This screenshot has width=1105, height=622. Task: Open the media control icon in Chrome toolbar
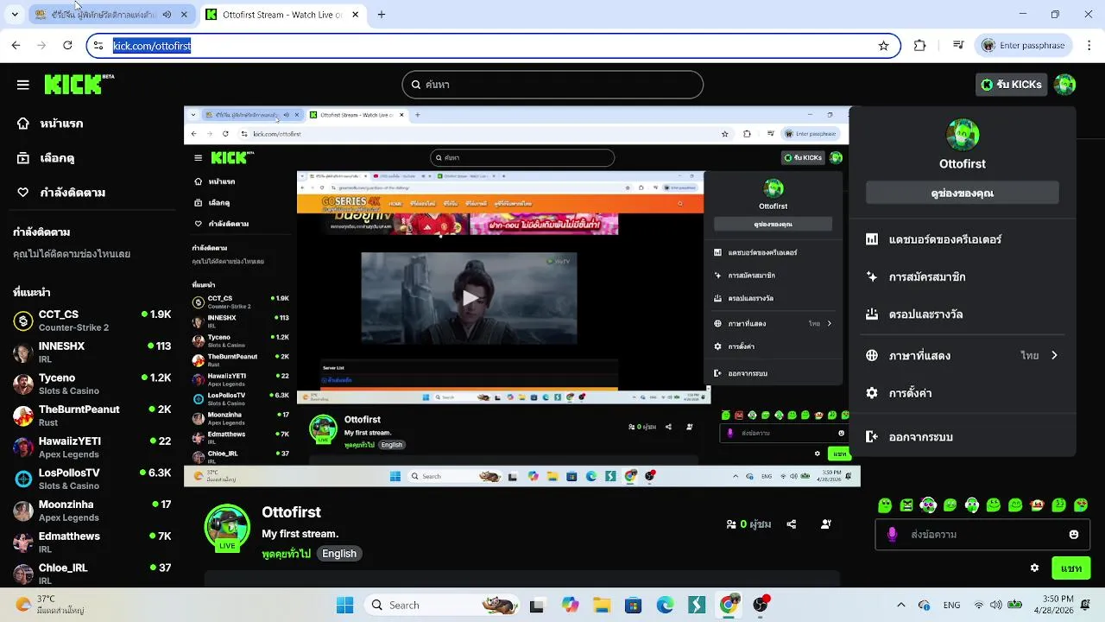[958, 46]
